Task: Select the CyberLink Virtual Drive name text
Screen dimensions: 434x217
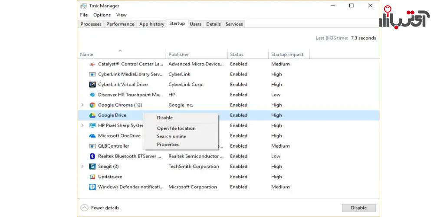Action: click(x=123, y=85)
